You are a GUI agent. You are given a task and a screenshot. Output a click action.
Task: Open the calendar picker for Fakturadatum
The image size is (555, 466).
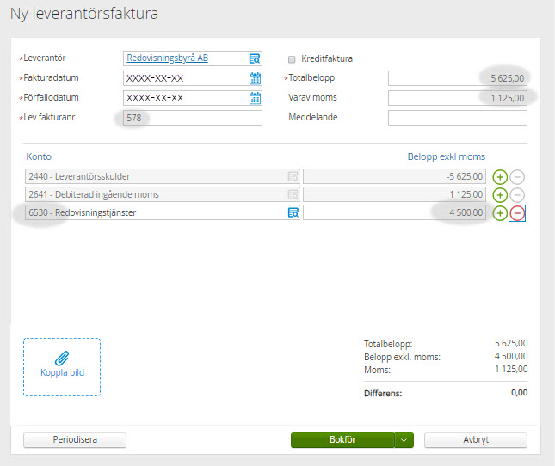click(x=255, y=78)
